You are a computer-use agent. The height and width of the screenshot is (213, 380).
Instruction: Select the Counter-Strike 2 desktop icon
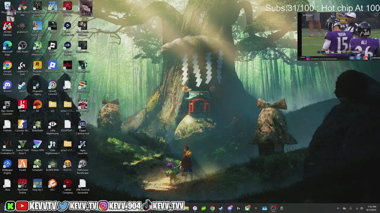click(22, 128)
